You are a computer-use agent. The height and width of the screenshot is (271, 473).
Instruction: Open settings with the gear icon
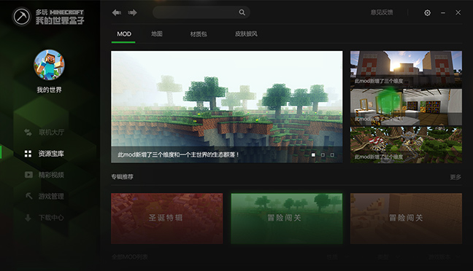[427, 12]
